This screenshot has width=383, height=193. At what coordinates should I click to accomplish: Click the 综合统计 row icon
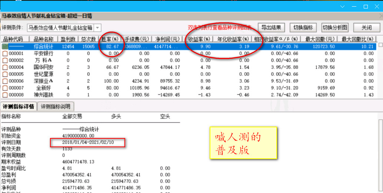(5, 46)
